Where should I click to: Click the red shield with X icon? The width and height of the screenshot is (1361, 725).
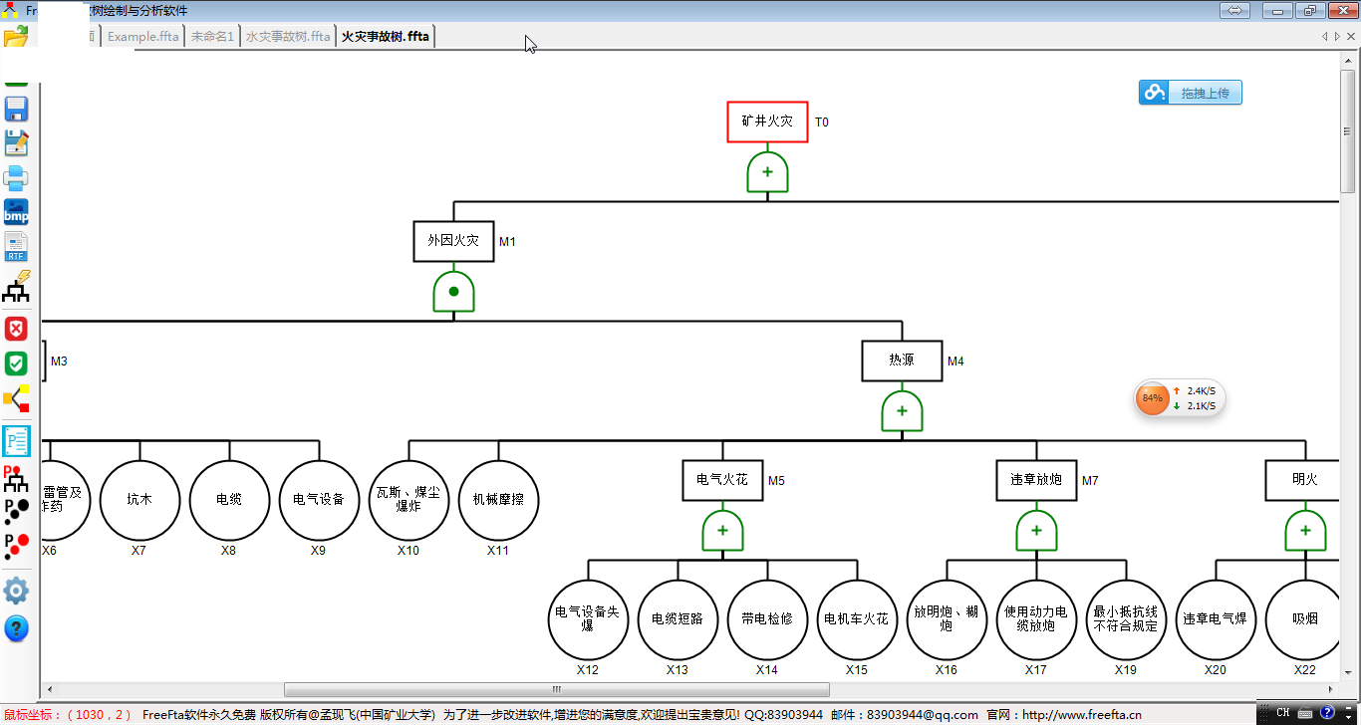16,329
